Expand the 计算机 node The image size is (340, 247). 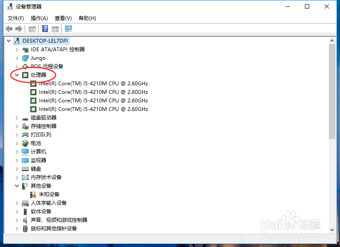pos(17,152)
